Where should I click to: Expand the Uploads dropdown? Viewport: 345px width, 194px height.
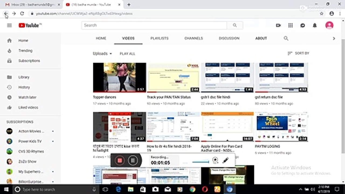102,54
